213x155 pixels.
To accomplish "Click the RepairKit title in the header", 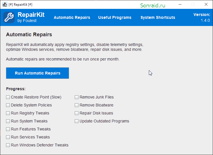I will point(31,15).
